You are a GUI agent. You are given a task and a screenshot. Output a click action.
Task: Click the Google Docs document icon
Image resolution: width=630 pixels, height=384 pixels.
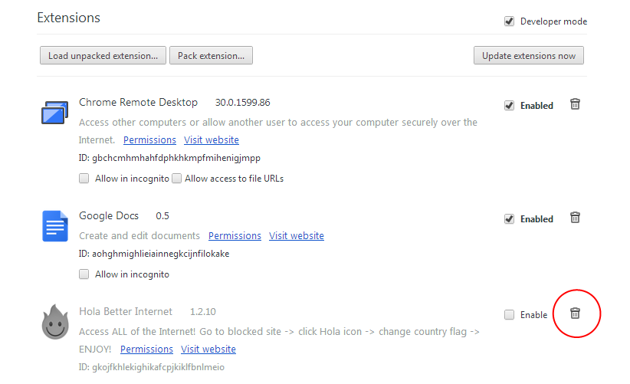tap(55, 226)
